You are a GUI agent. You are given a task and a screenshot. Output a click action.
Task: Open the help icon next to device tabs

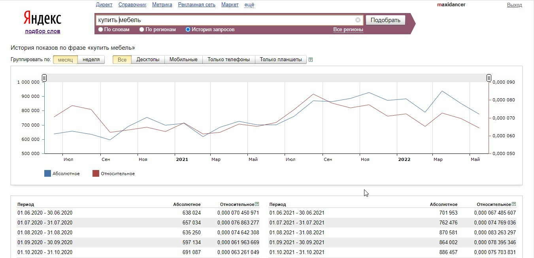[311, 60]
